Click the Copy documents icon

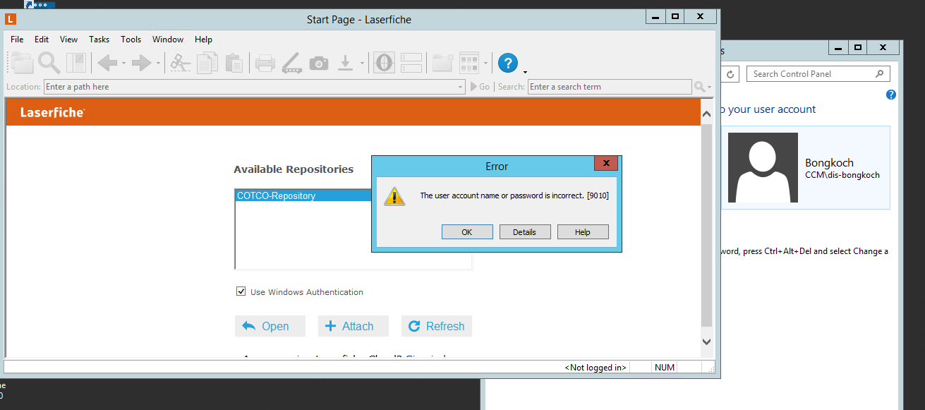click(x=207, y=63)
